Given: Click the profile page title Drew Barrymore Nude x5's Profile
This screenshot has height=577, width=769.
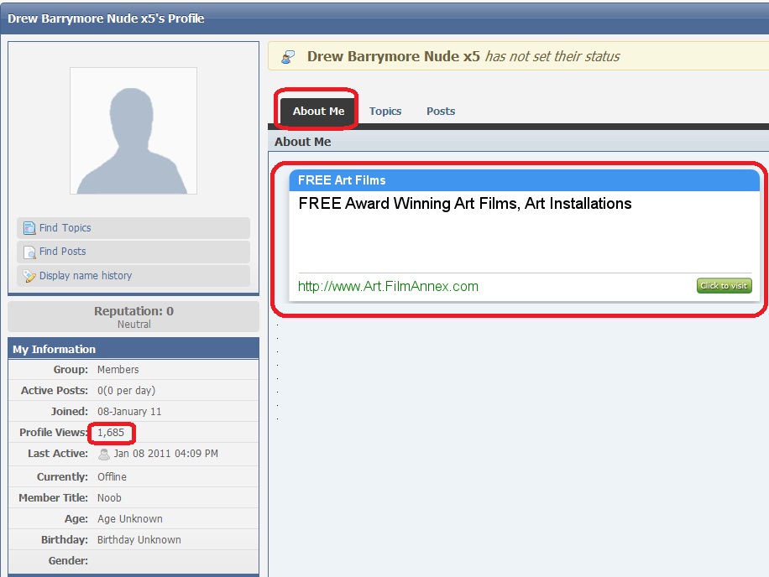Looking at the screenshot, I should (106, 18).
